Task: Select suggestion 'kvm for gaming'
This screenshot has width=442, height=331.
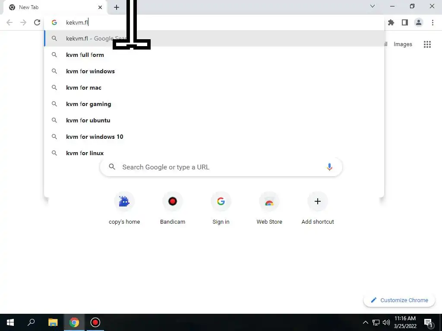Action: (214, 104)
